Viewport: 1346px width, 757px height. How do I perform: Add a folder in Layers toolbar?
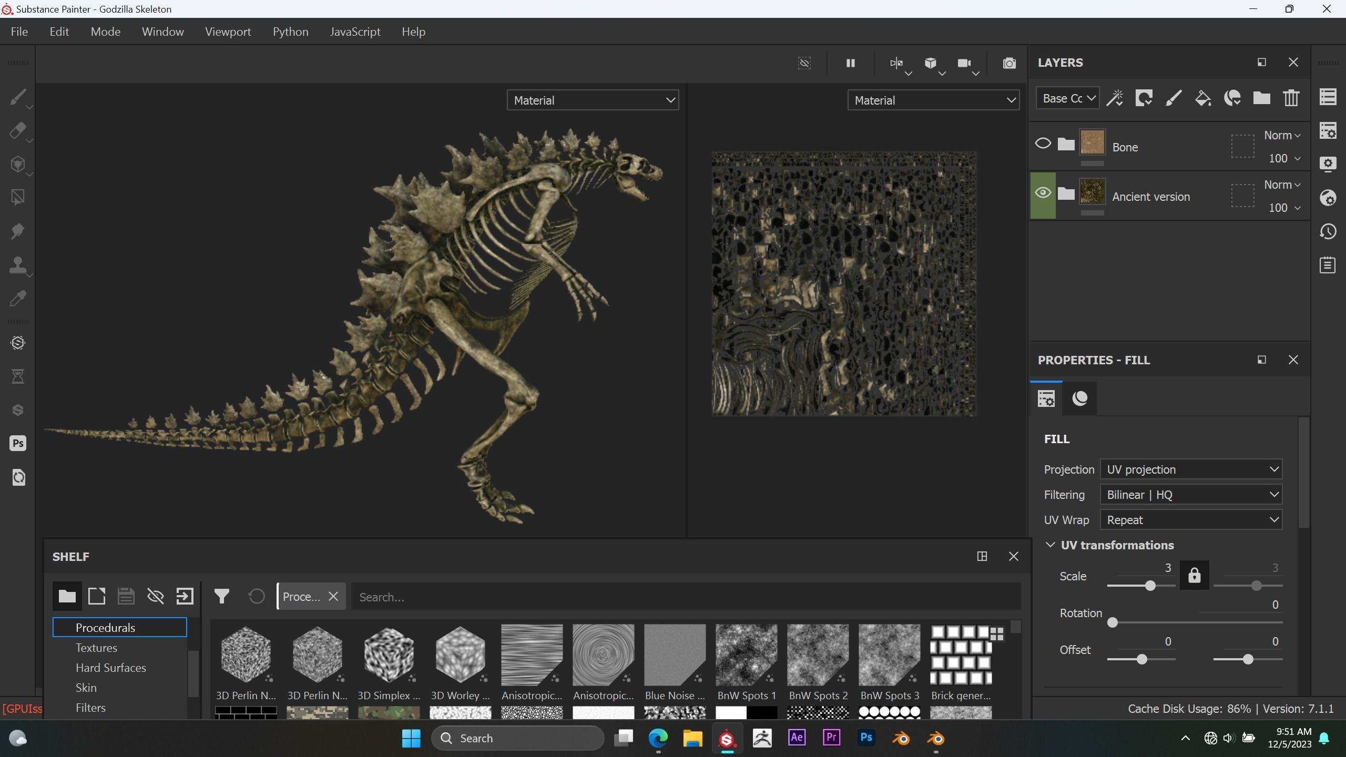(x=1262, y=98)
